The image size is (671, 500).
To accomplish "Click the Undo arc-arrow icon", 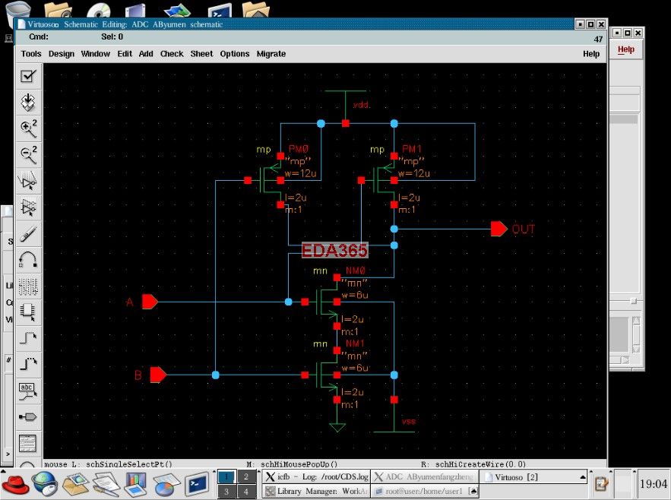I will click(x=28, y=260).
